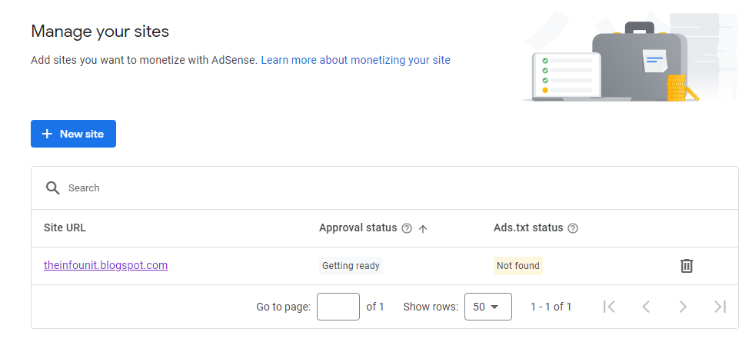Open theinfounit.blogspot.com site link
Screen dimensions: 752x352
click(105, 266)
